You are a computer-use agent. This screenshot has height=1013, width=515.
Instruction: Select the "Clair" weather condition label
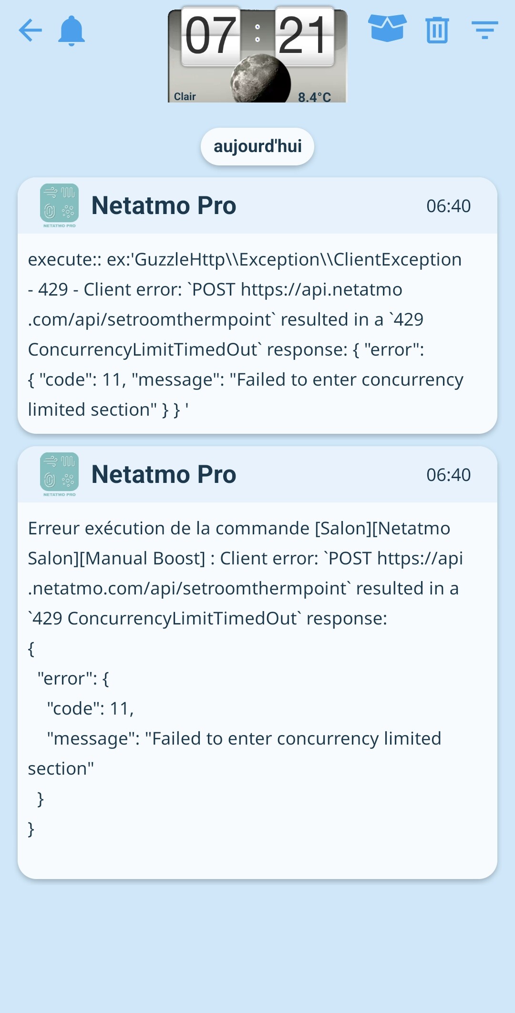[x=185, y=96]
